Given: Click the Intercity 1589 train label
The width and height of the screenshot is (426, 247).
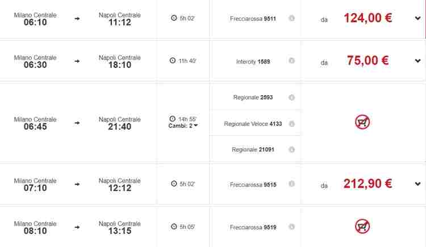Looking at the screenshot, I should 253,62.
